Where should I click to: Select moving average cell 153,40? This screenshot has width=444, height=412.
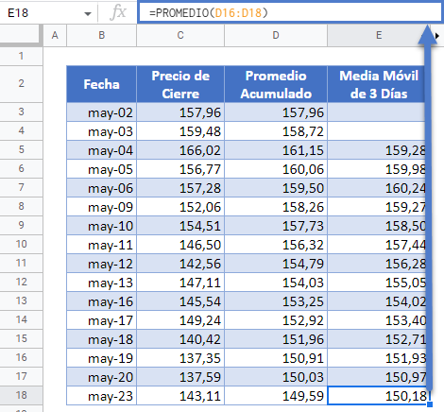click(x=378, y=320)
